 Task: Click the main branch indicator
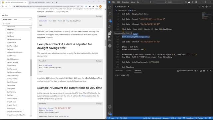coord(111,118)
